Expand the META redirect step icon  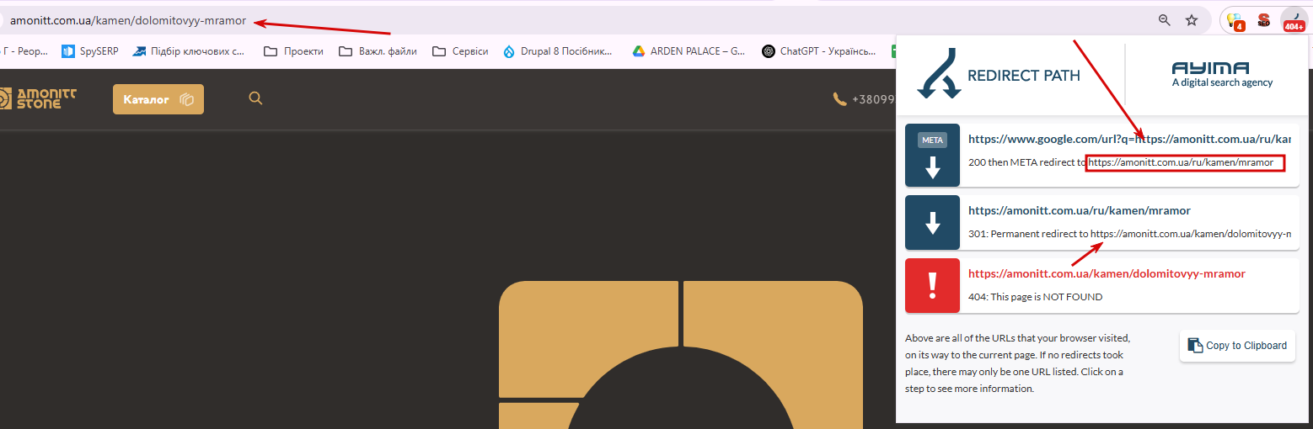pos(932,156)
